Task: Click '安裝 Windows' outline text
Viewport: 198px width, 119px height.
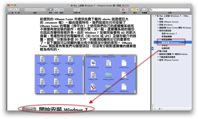Action: 166,25
